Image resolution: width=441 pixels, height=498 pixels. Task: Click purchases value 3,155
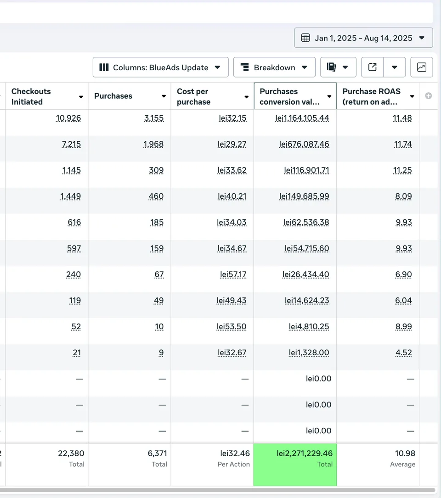(x=154, y=118)
